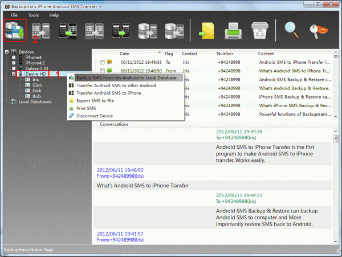The image size is (342, 257).
Task: Click the yellow message icon in the 19:49:38 row
Action: 109,62
